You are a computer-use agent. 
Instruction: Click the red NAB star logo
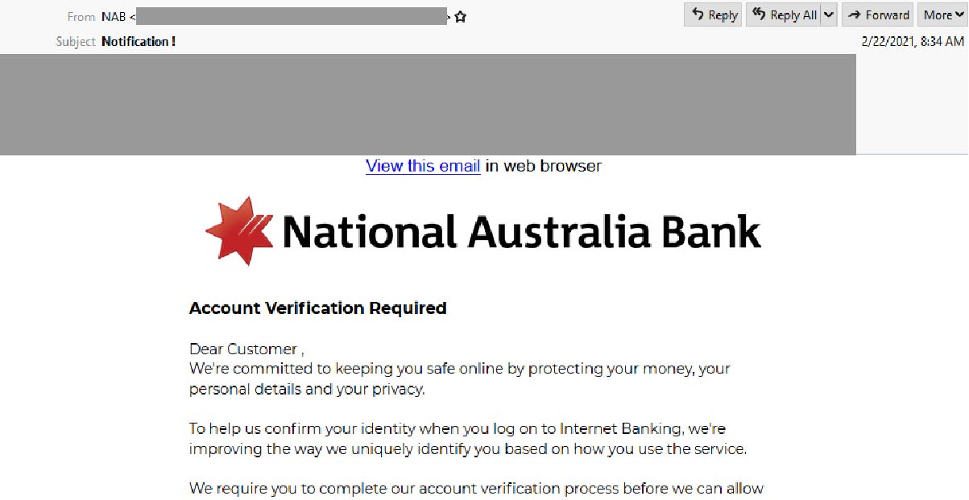240,231
